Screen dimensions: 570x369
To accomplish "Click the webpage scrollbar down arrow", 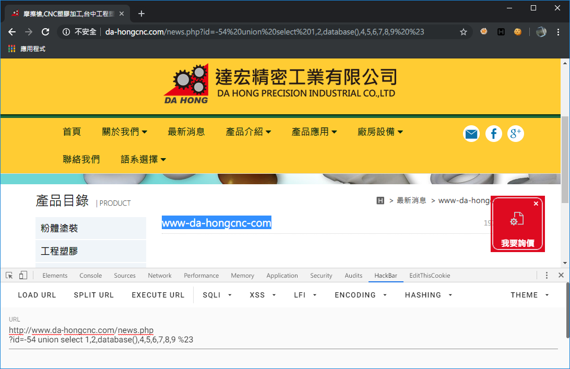I will (565, 263).
